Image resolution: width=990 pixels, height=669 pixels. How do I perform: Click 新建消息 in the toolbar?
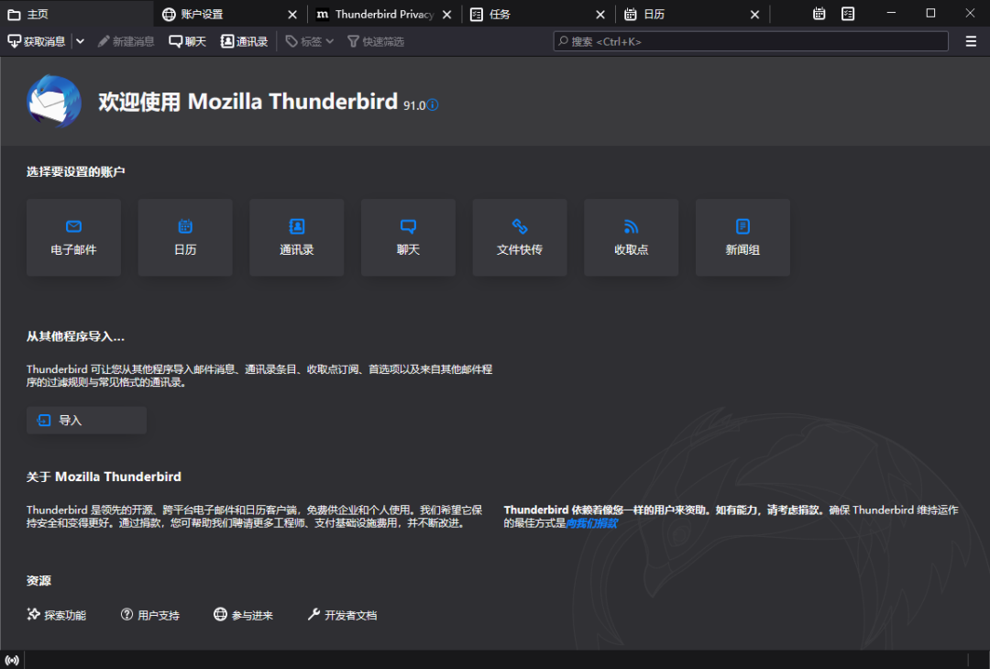126,41
